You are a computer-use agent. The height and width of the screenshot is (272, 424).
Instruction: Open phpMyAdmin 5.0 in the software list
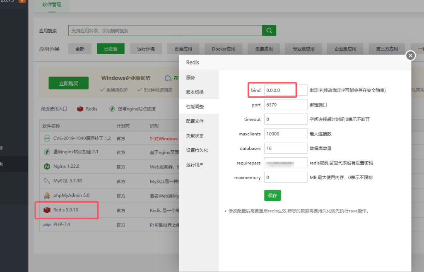coord(71,195)
